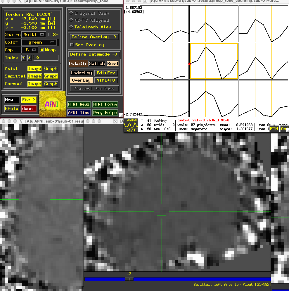Open Prog Helps button

click(x=105, y=113)
